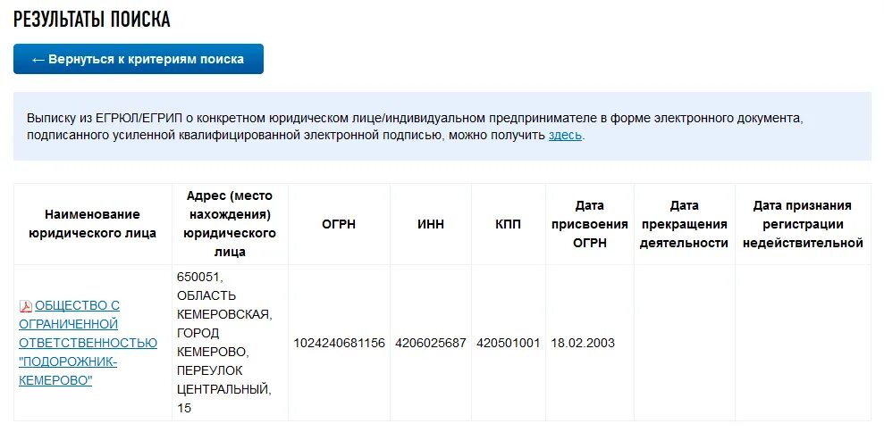Click the РЕЗУЛЬТАТЫ ПОИСКА heading
The image size is (884, 432).
click(x=92, y=19)
